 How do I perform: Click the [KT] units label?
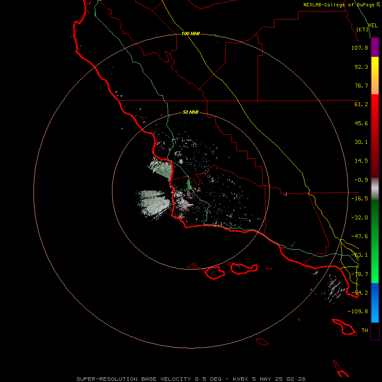tap(362, 29)
